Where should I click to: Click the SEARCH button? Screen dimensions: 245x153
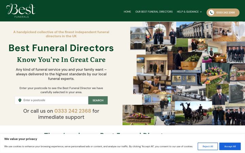pos(98,100)
